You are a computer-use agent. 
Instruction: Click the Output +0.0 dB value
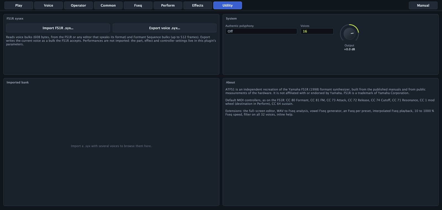tap(349, 49)
